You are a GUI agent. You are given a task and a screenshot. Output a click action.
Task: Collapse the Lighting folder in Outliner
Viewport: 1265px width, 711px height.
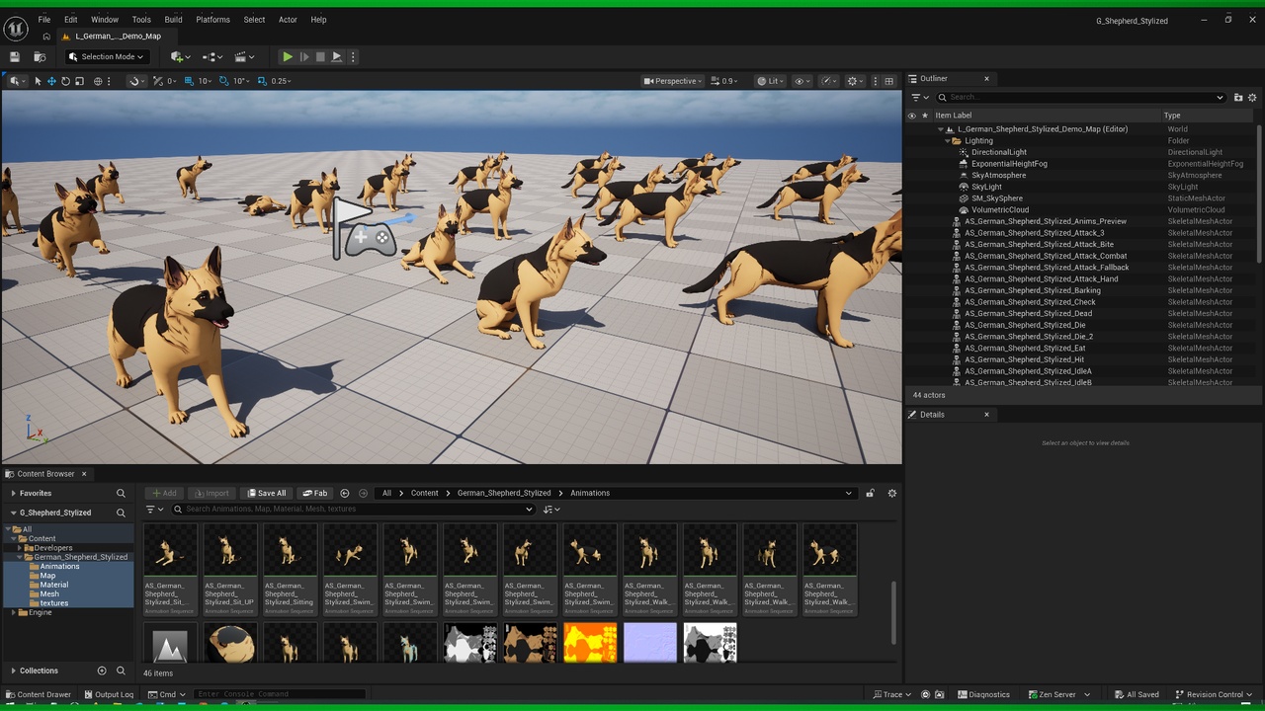coord(946,141)
